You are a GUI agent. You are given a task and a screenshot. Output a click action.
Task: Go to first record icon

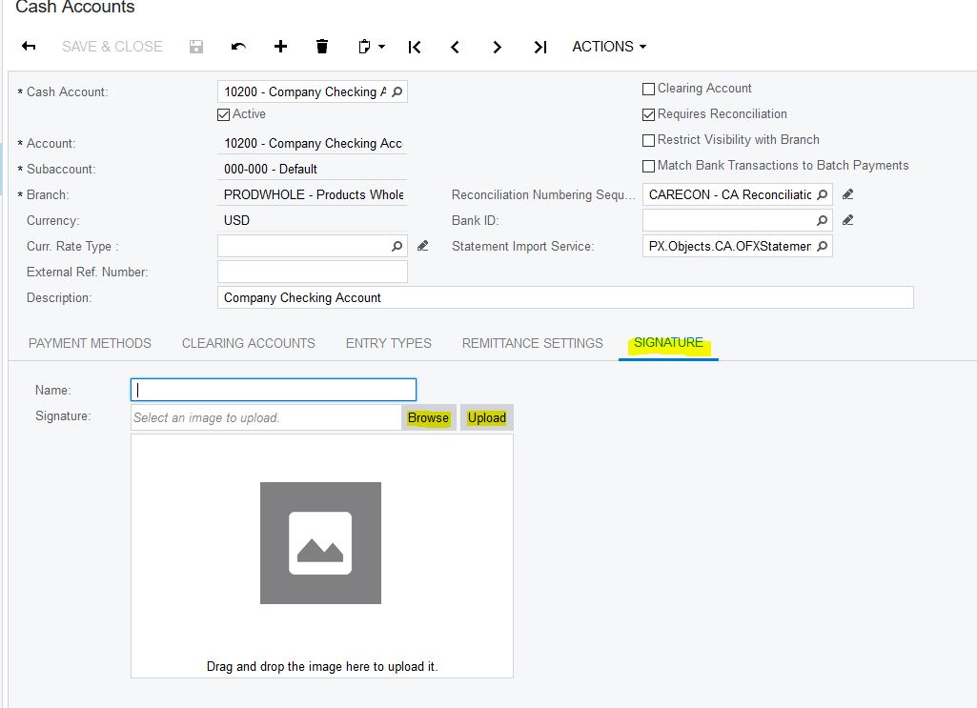click(x=414, y=47)
